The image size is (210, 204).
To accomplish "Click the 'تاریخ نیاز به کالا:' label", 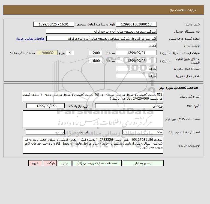I will pyautogui.click(x=78, y=106).
